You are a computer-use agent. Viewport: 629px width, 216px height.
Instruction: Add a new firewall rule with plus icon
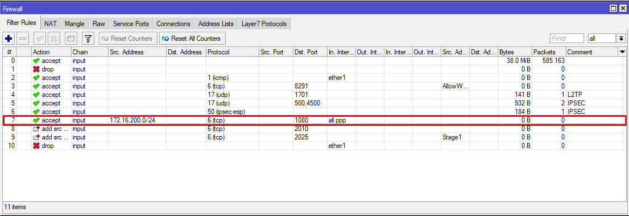[9, 39]
